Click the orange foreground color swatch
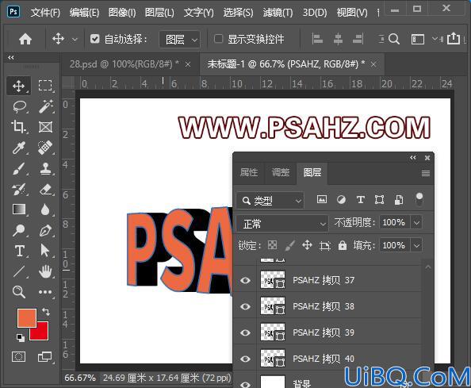471x388 pixels. tap(27, 317)
